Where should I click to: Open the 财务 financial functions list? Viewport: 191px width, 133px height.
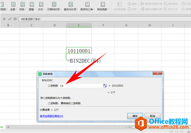[x=23, y=6]
